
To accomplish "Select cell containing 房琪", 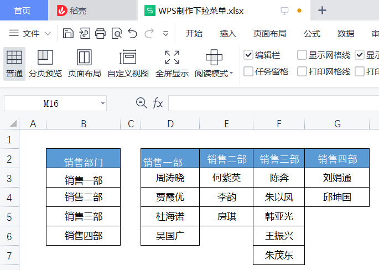I will [x=226, y=216].
